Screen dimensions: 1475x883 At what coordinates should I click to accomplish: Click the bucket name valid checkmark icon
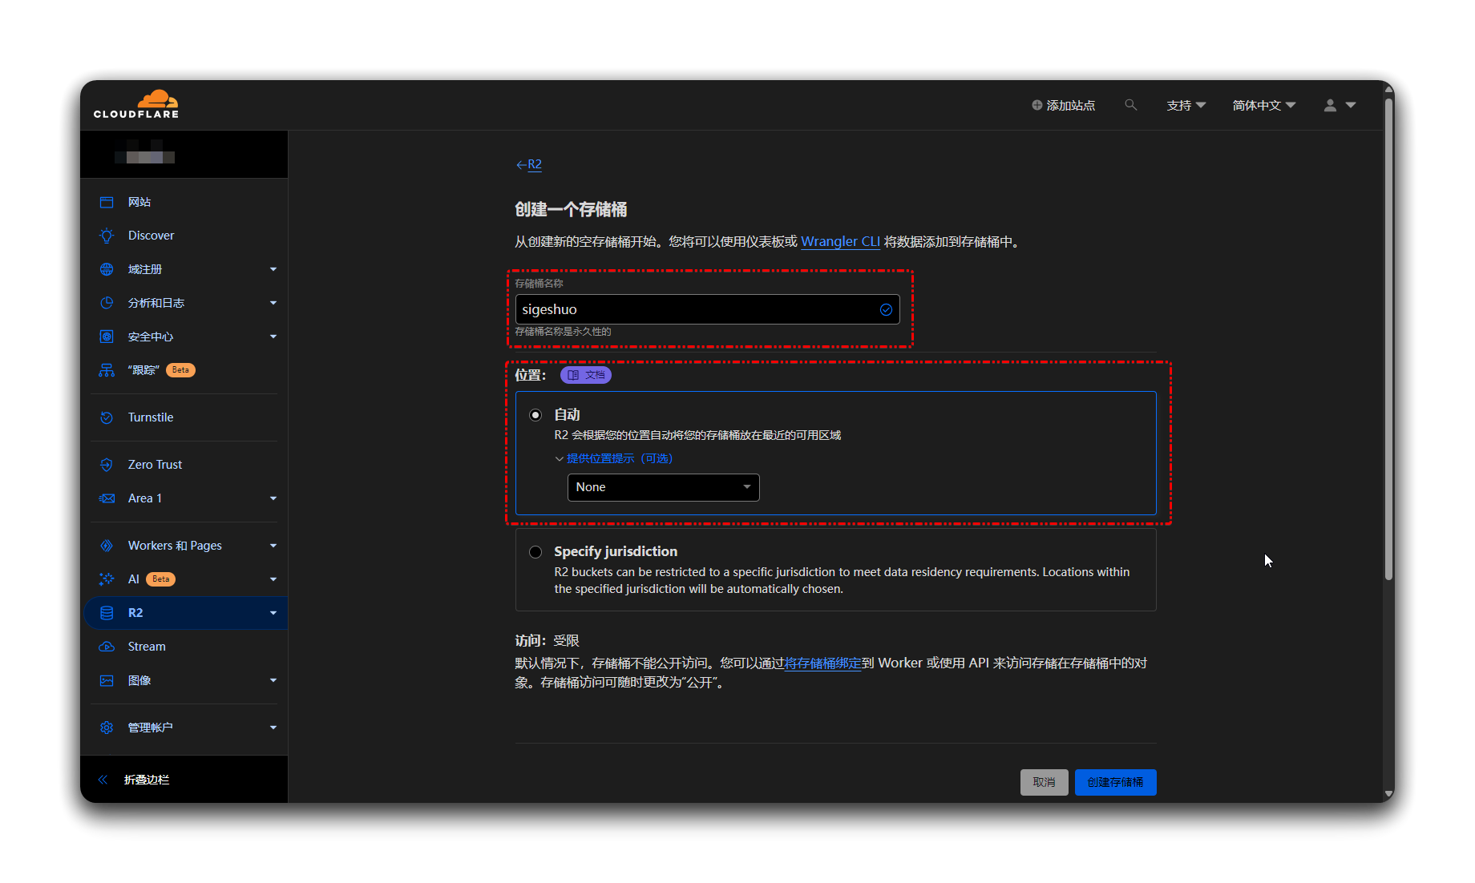(x=886, y=310)
